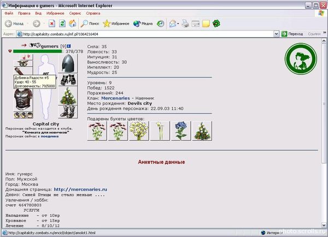The image size is (328, 237).
Task: Open the Избранное menu
Action: point(55,13)
